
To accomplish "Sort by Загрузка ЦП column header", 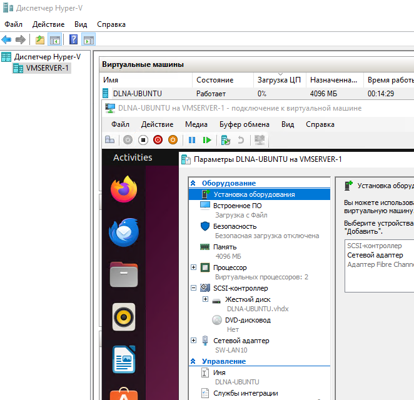I will tap(280, 80).
